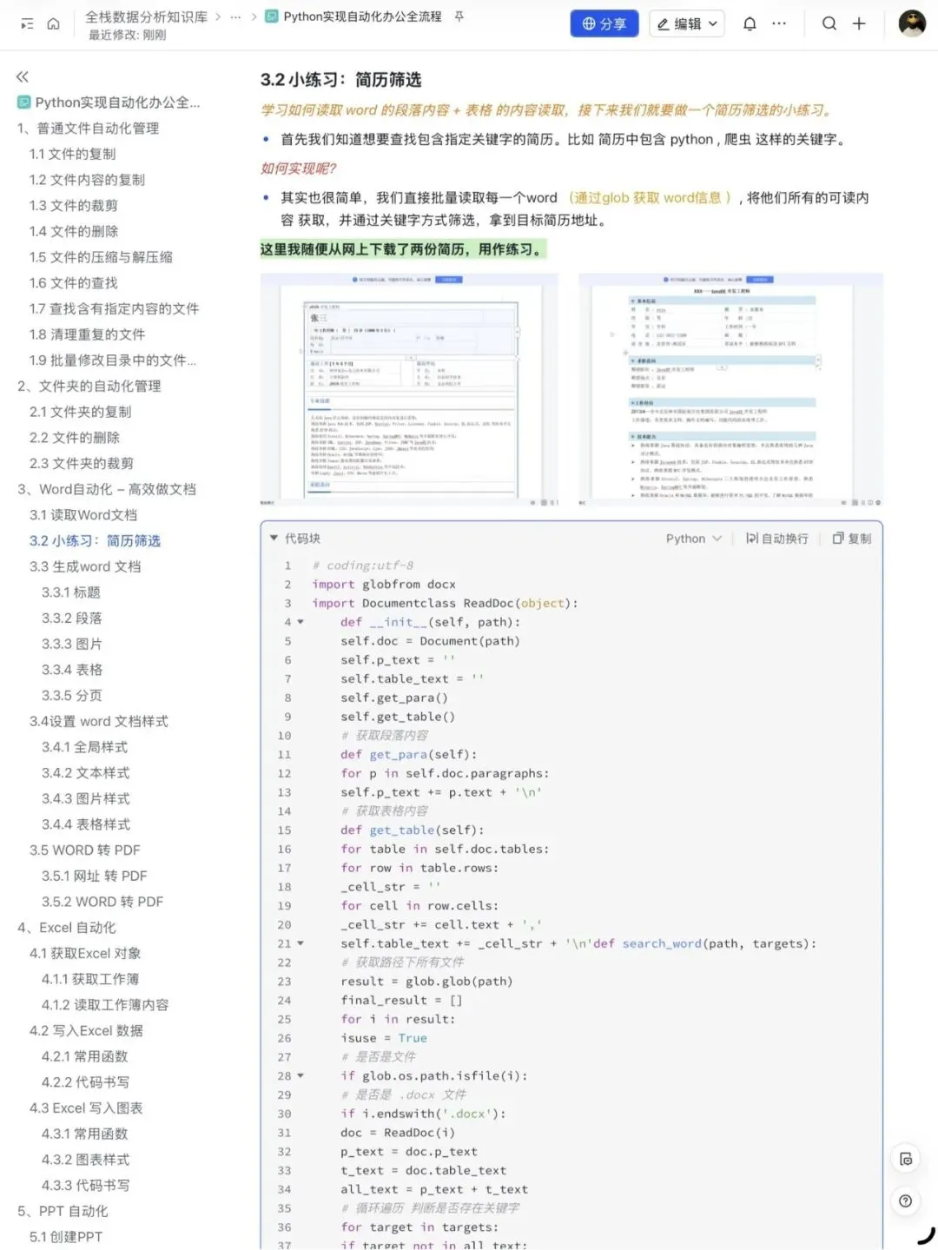Image resolution: width=938 pixels, height=1250 pixels.
Task: Jump to section 1.5 文件的压缩与解压缩
Action: pos(101,257)
